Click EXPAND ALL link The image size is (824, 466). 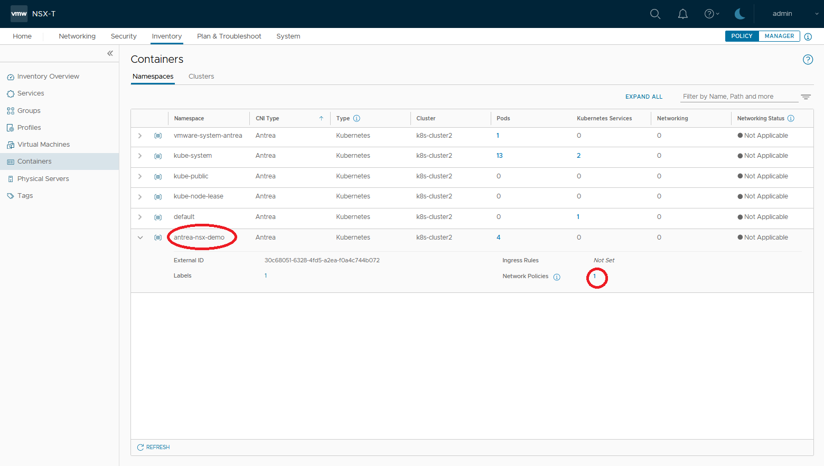tap(644, 97)
